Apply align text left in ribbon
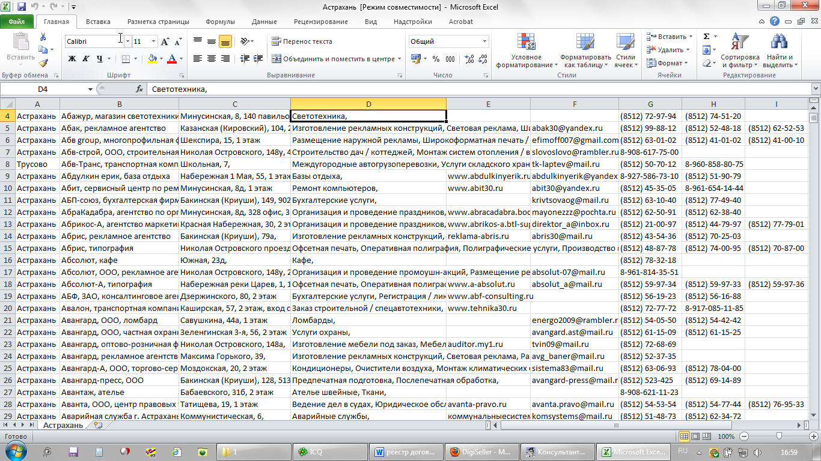The height and width of the screenshot is (461, 821). (x=198, y=59)
